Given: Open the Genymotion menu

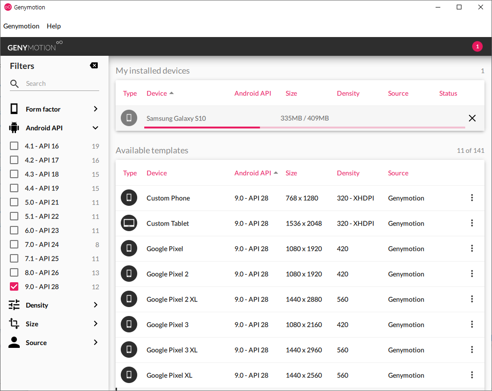Looking at the screenshot, I should tap(21, 26).
